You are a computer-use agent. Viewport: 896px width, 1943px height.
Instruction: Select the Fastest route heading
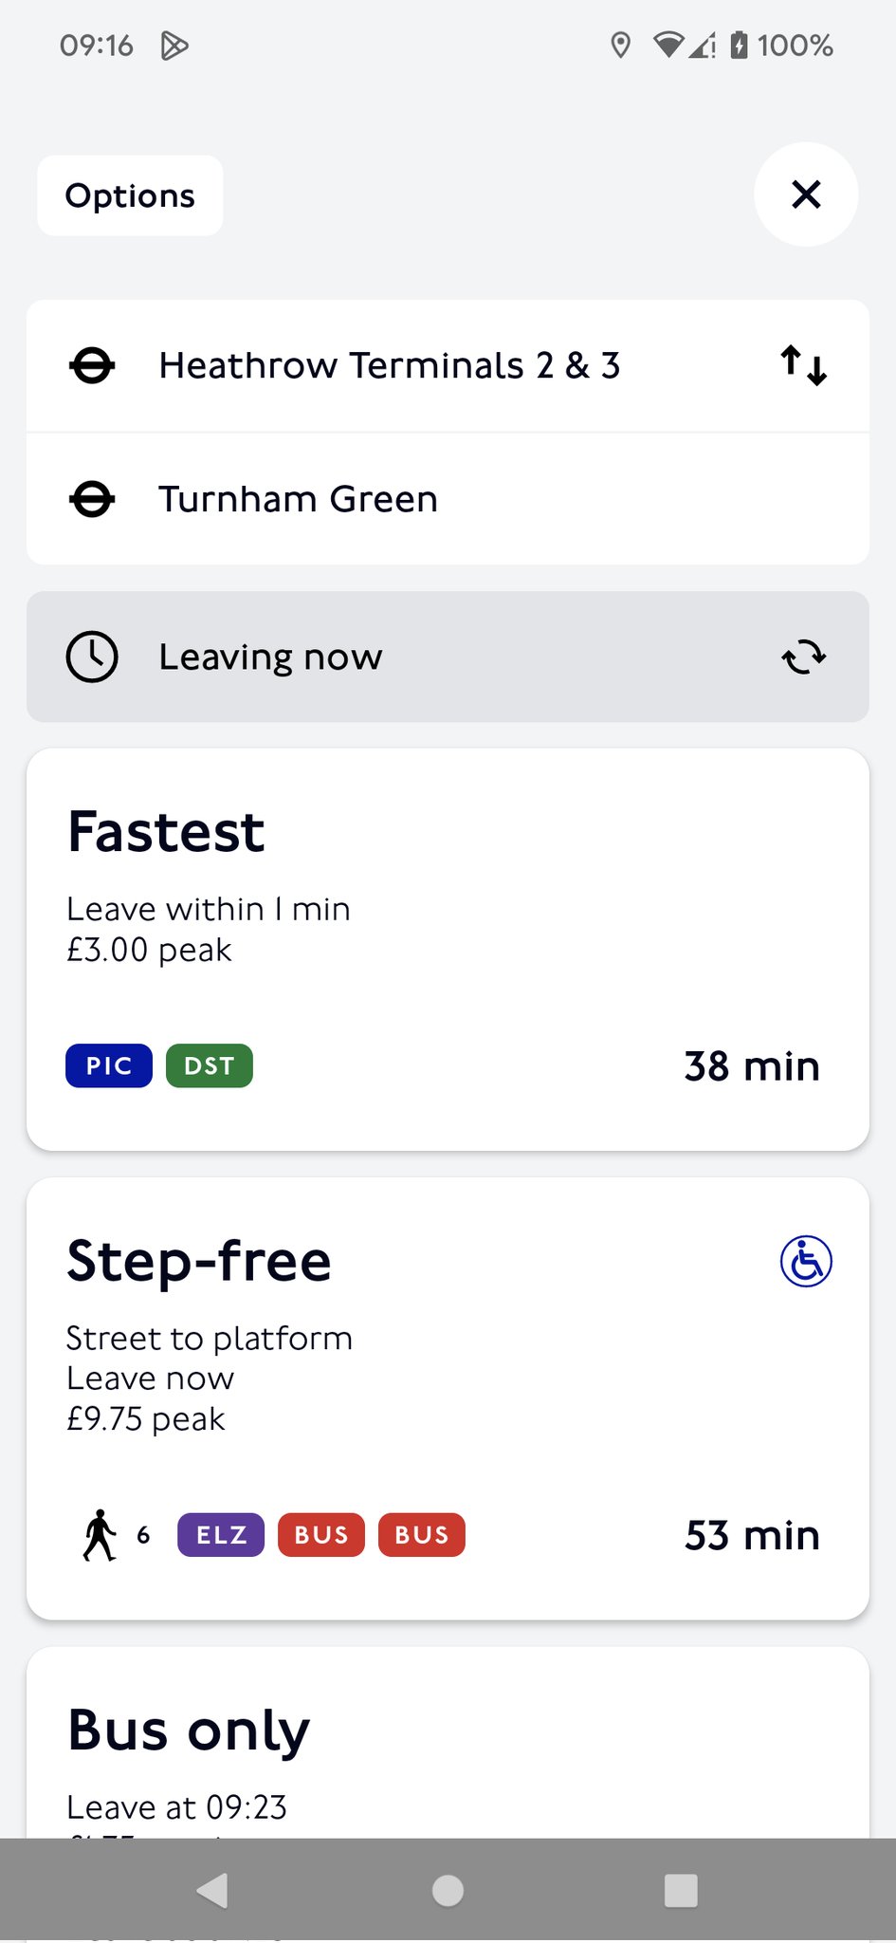click(166, 832)
